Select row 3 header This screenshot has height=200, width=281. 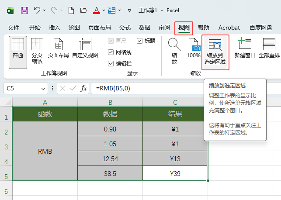(x=6, y=144)
